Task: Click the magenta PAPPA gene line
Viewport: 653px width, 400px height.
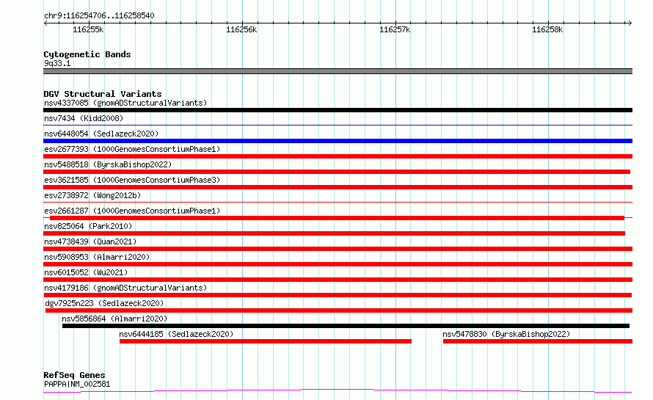Action: (338, 391)
